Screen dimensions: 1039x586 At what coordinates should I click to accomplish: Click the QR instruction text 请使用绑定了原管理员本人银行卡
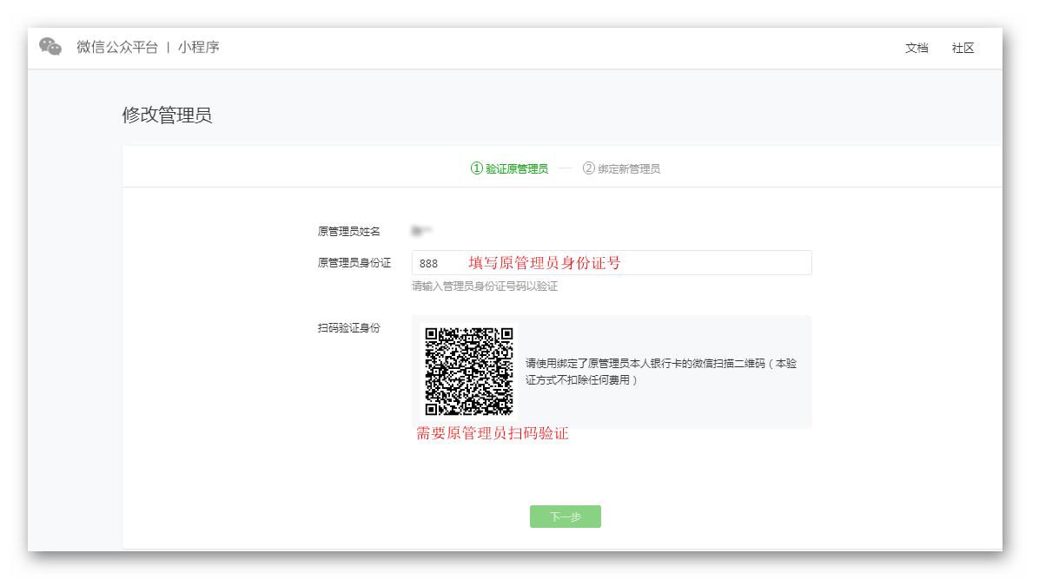coord(660,372)
